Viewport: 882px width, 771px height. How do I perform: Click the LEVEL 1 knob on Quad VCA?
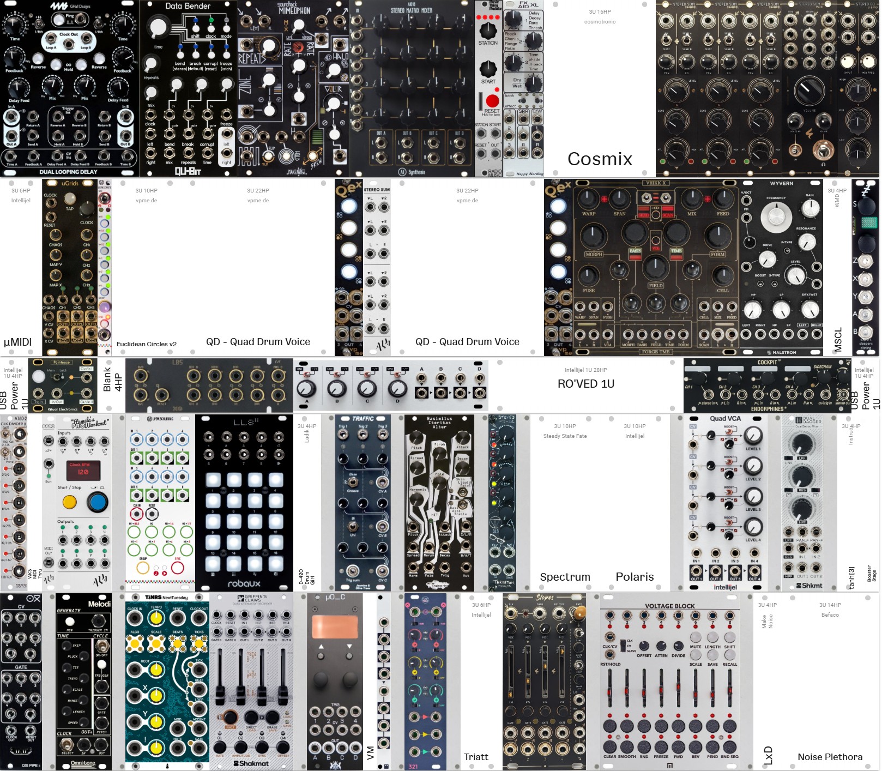[753, 435]
